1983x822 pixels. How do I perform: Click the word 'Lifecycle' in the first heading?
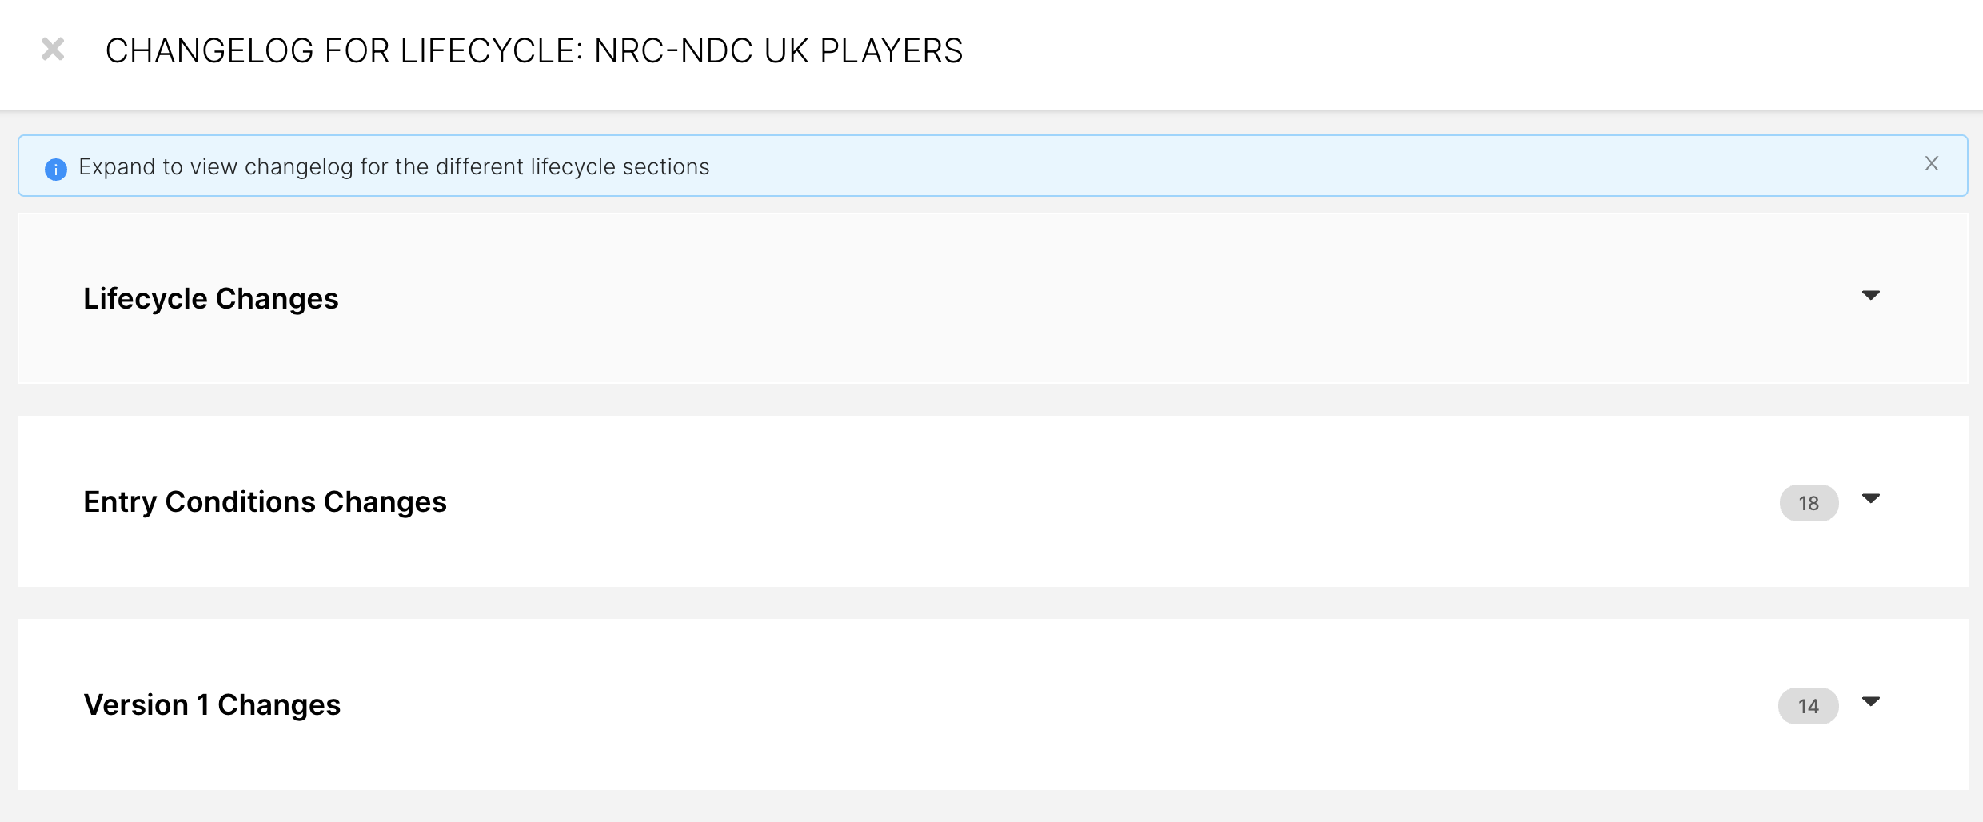click(146, 298)
